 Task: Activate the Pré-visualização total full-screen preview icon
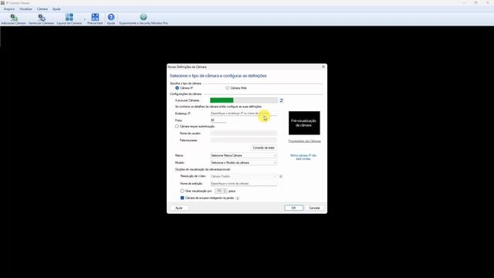click(x=95, y=19)
